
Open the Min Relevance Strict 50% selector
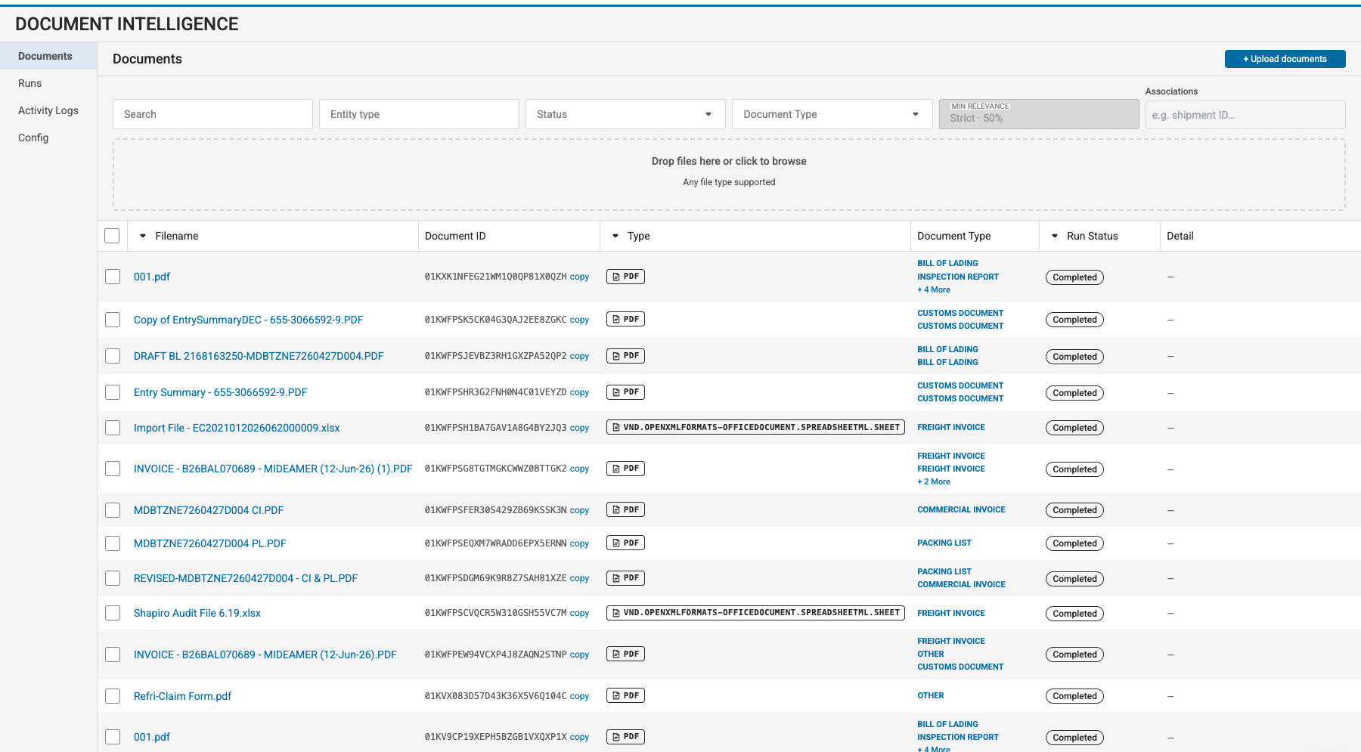coord(1039,114)
